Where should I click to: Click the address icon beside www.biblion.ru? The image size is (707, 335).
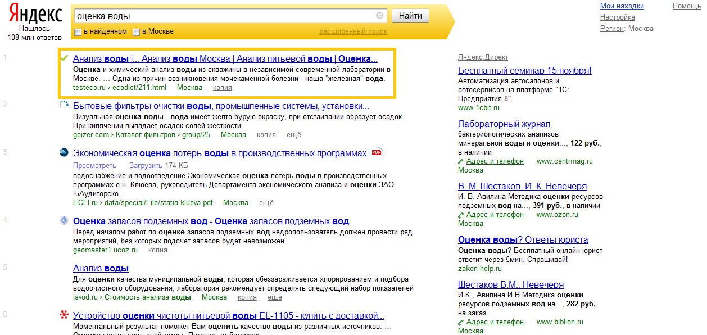pos(461,322)
